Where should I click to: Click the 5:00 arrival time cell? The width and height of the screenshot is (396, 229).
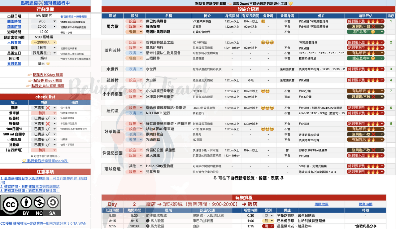pyautogui.click(x=112, y=215)
